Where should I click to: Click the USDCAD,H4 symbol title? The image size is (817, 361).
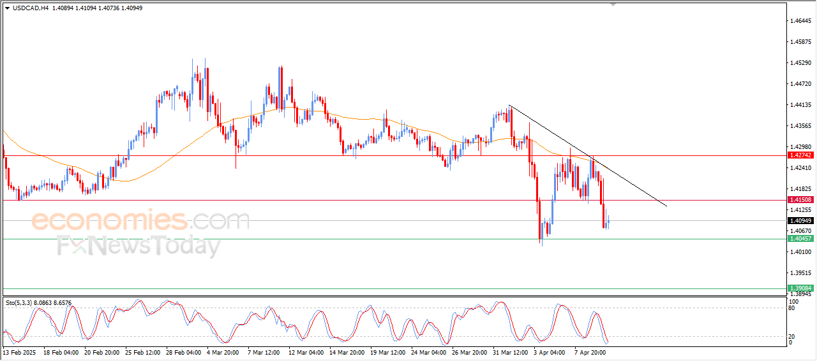31,8
